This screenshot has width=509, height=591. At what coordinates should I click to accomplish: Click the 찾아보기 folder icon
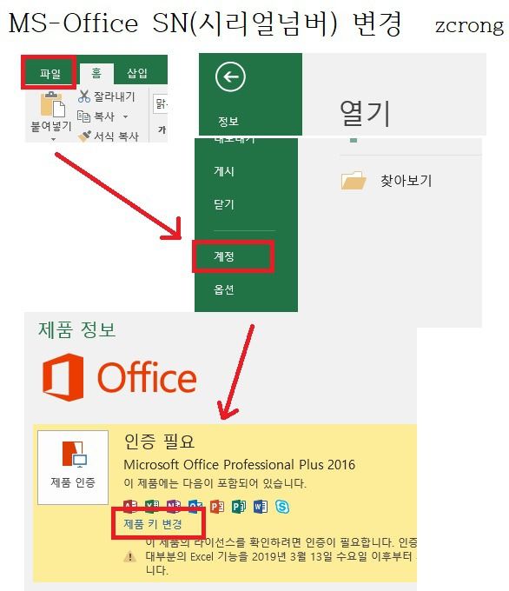[x=354, y=180]
